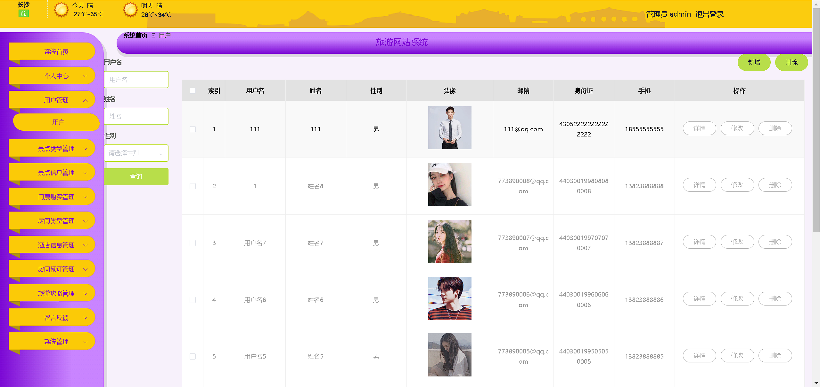Open avatar photo of user 111

[449, 128]
